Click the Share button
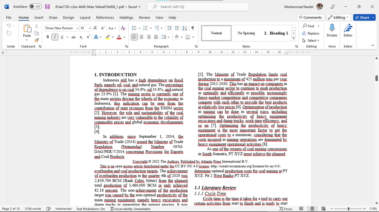The height and width of the screenshot is (212, 379). (362, 17)
